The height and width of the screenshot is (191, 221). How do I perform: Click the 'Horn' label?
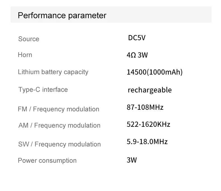coord(25,55)
